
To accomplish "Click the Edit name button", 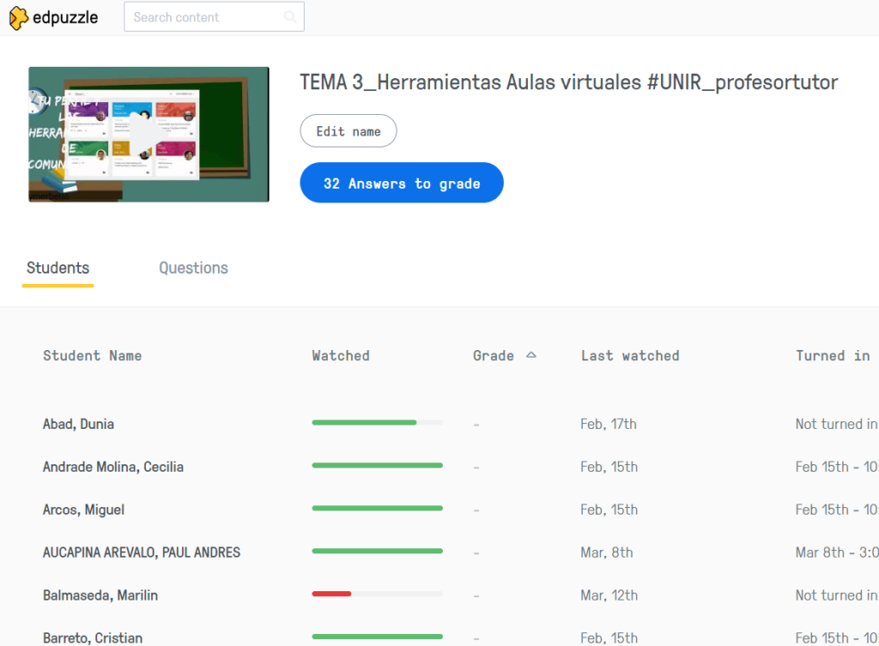I will (348, 131).
